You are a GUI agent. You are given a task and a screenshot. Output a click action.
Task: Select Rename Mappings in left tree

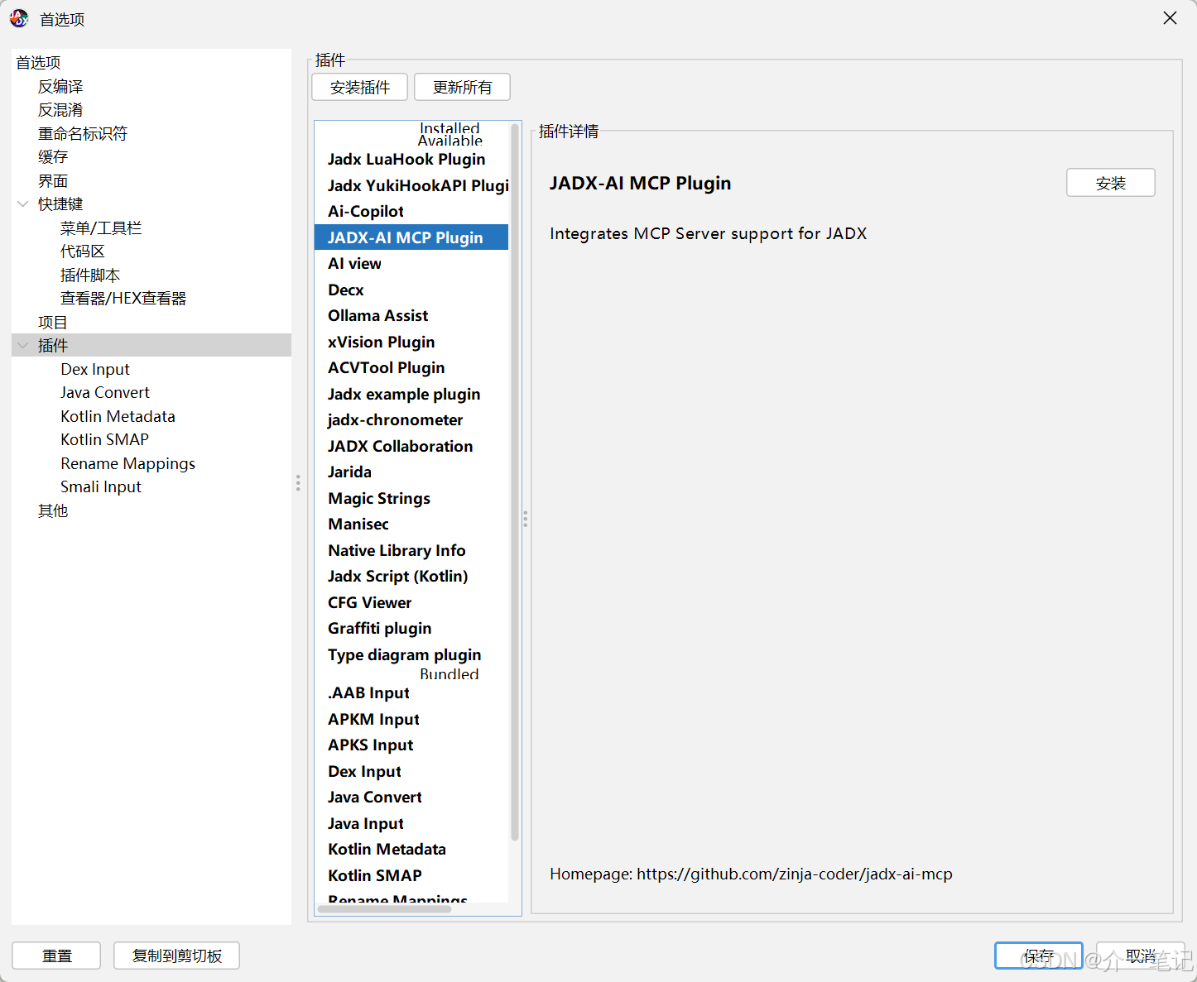click(x=127, y=463)
